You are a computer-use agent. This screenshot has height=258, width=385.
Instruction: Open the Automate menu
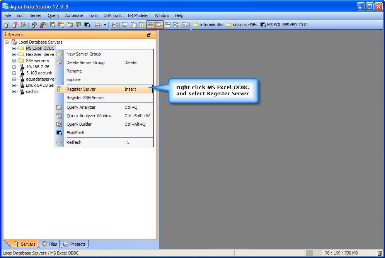coord(74,15)
